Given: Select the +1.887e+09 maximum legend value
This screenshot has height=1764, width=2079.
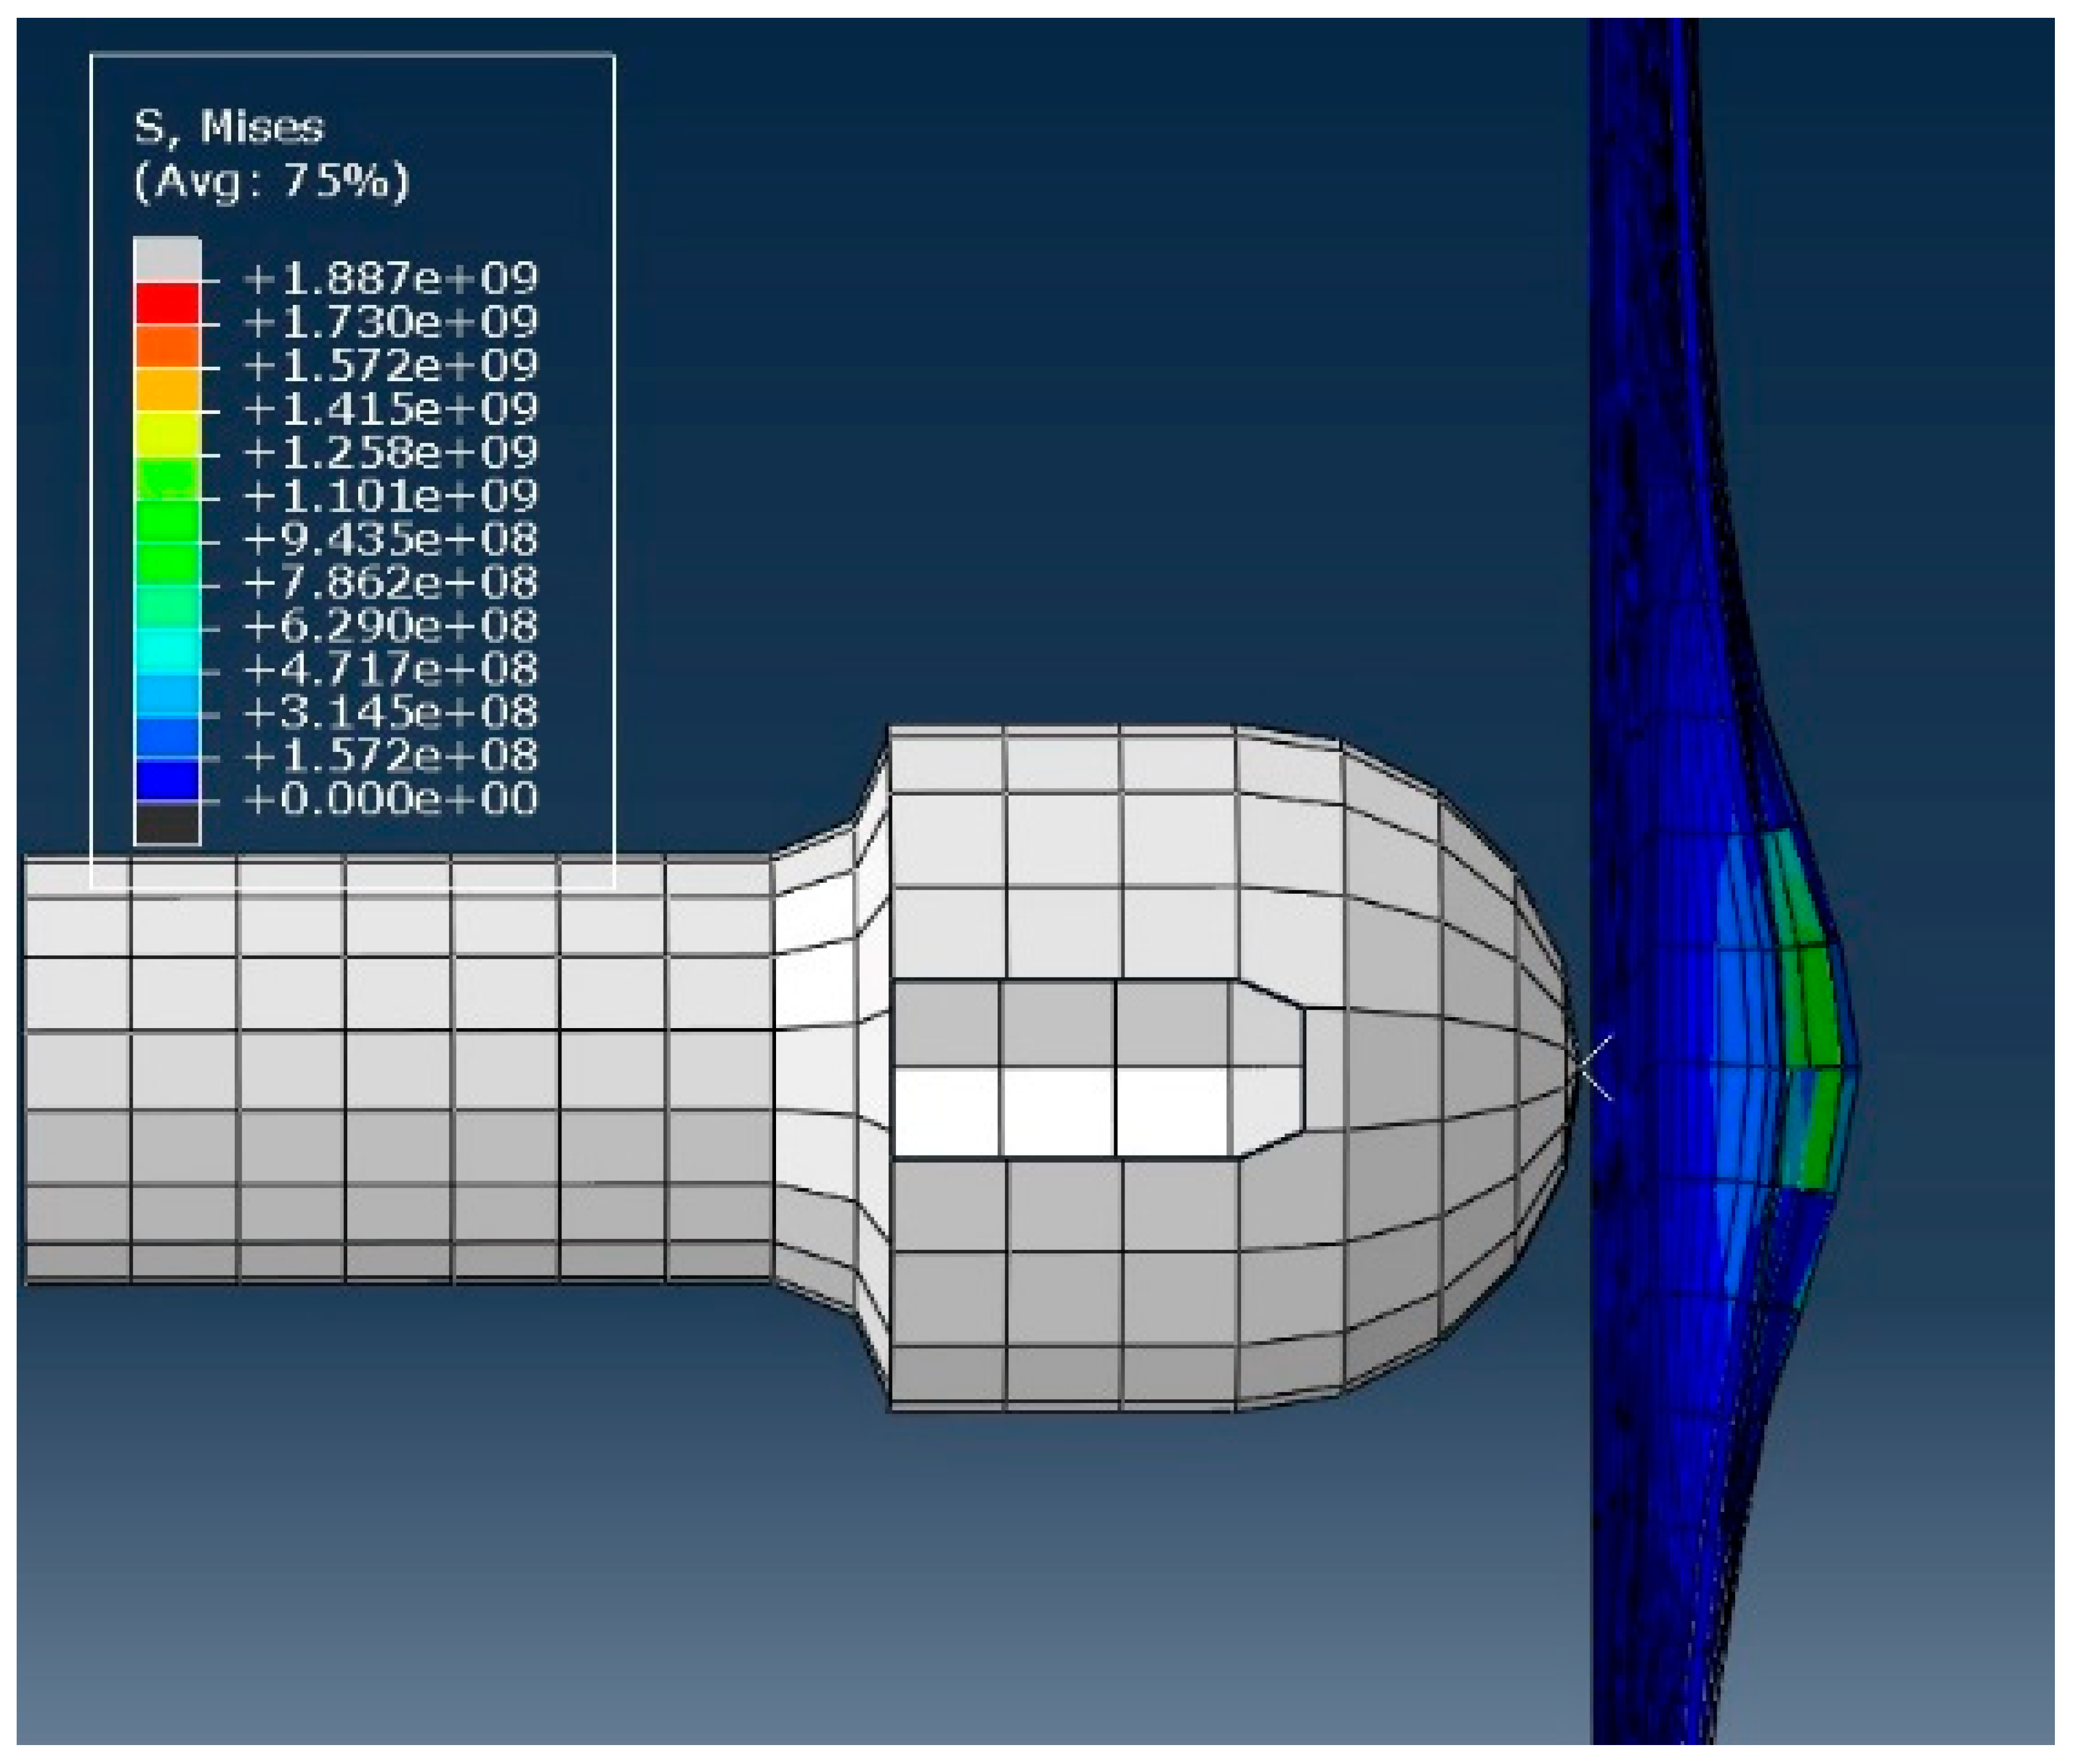Looking at the screenshot, I should pos(390,278).
